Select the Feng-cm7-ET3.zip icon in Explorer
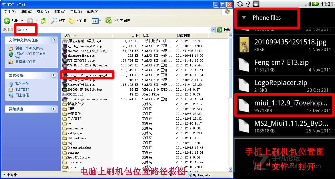The image size is (335, 179). click(65, 85)
